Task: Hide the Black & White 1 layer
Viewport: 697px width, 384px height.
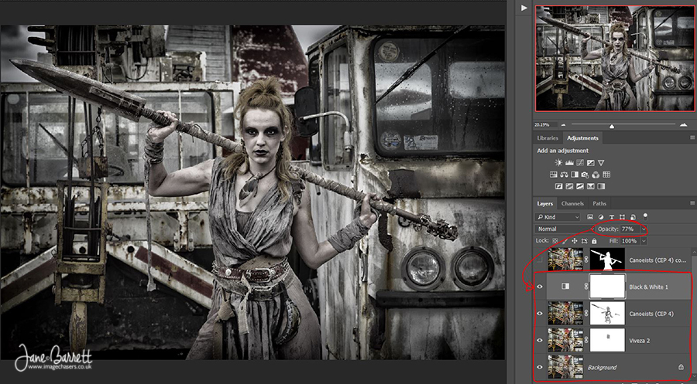Action: (540, 287)
